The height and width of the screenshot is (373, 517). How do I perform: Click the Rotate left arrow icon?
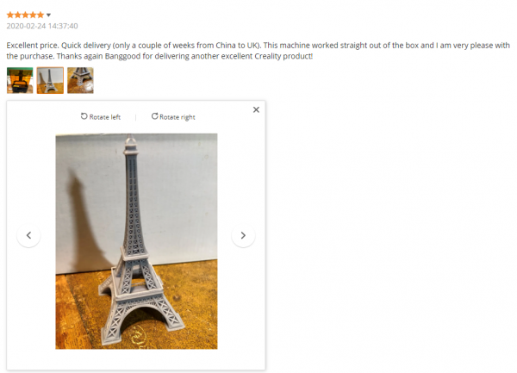(84, 116)
